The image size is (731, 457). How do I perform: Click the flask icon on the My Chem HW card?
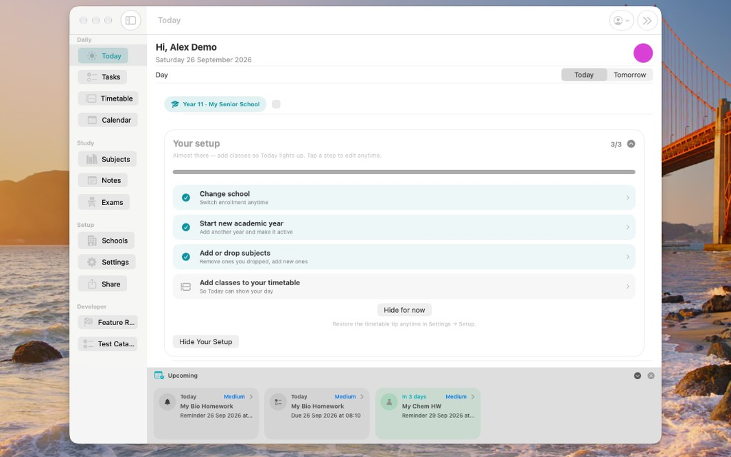tap(389, 402)
